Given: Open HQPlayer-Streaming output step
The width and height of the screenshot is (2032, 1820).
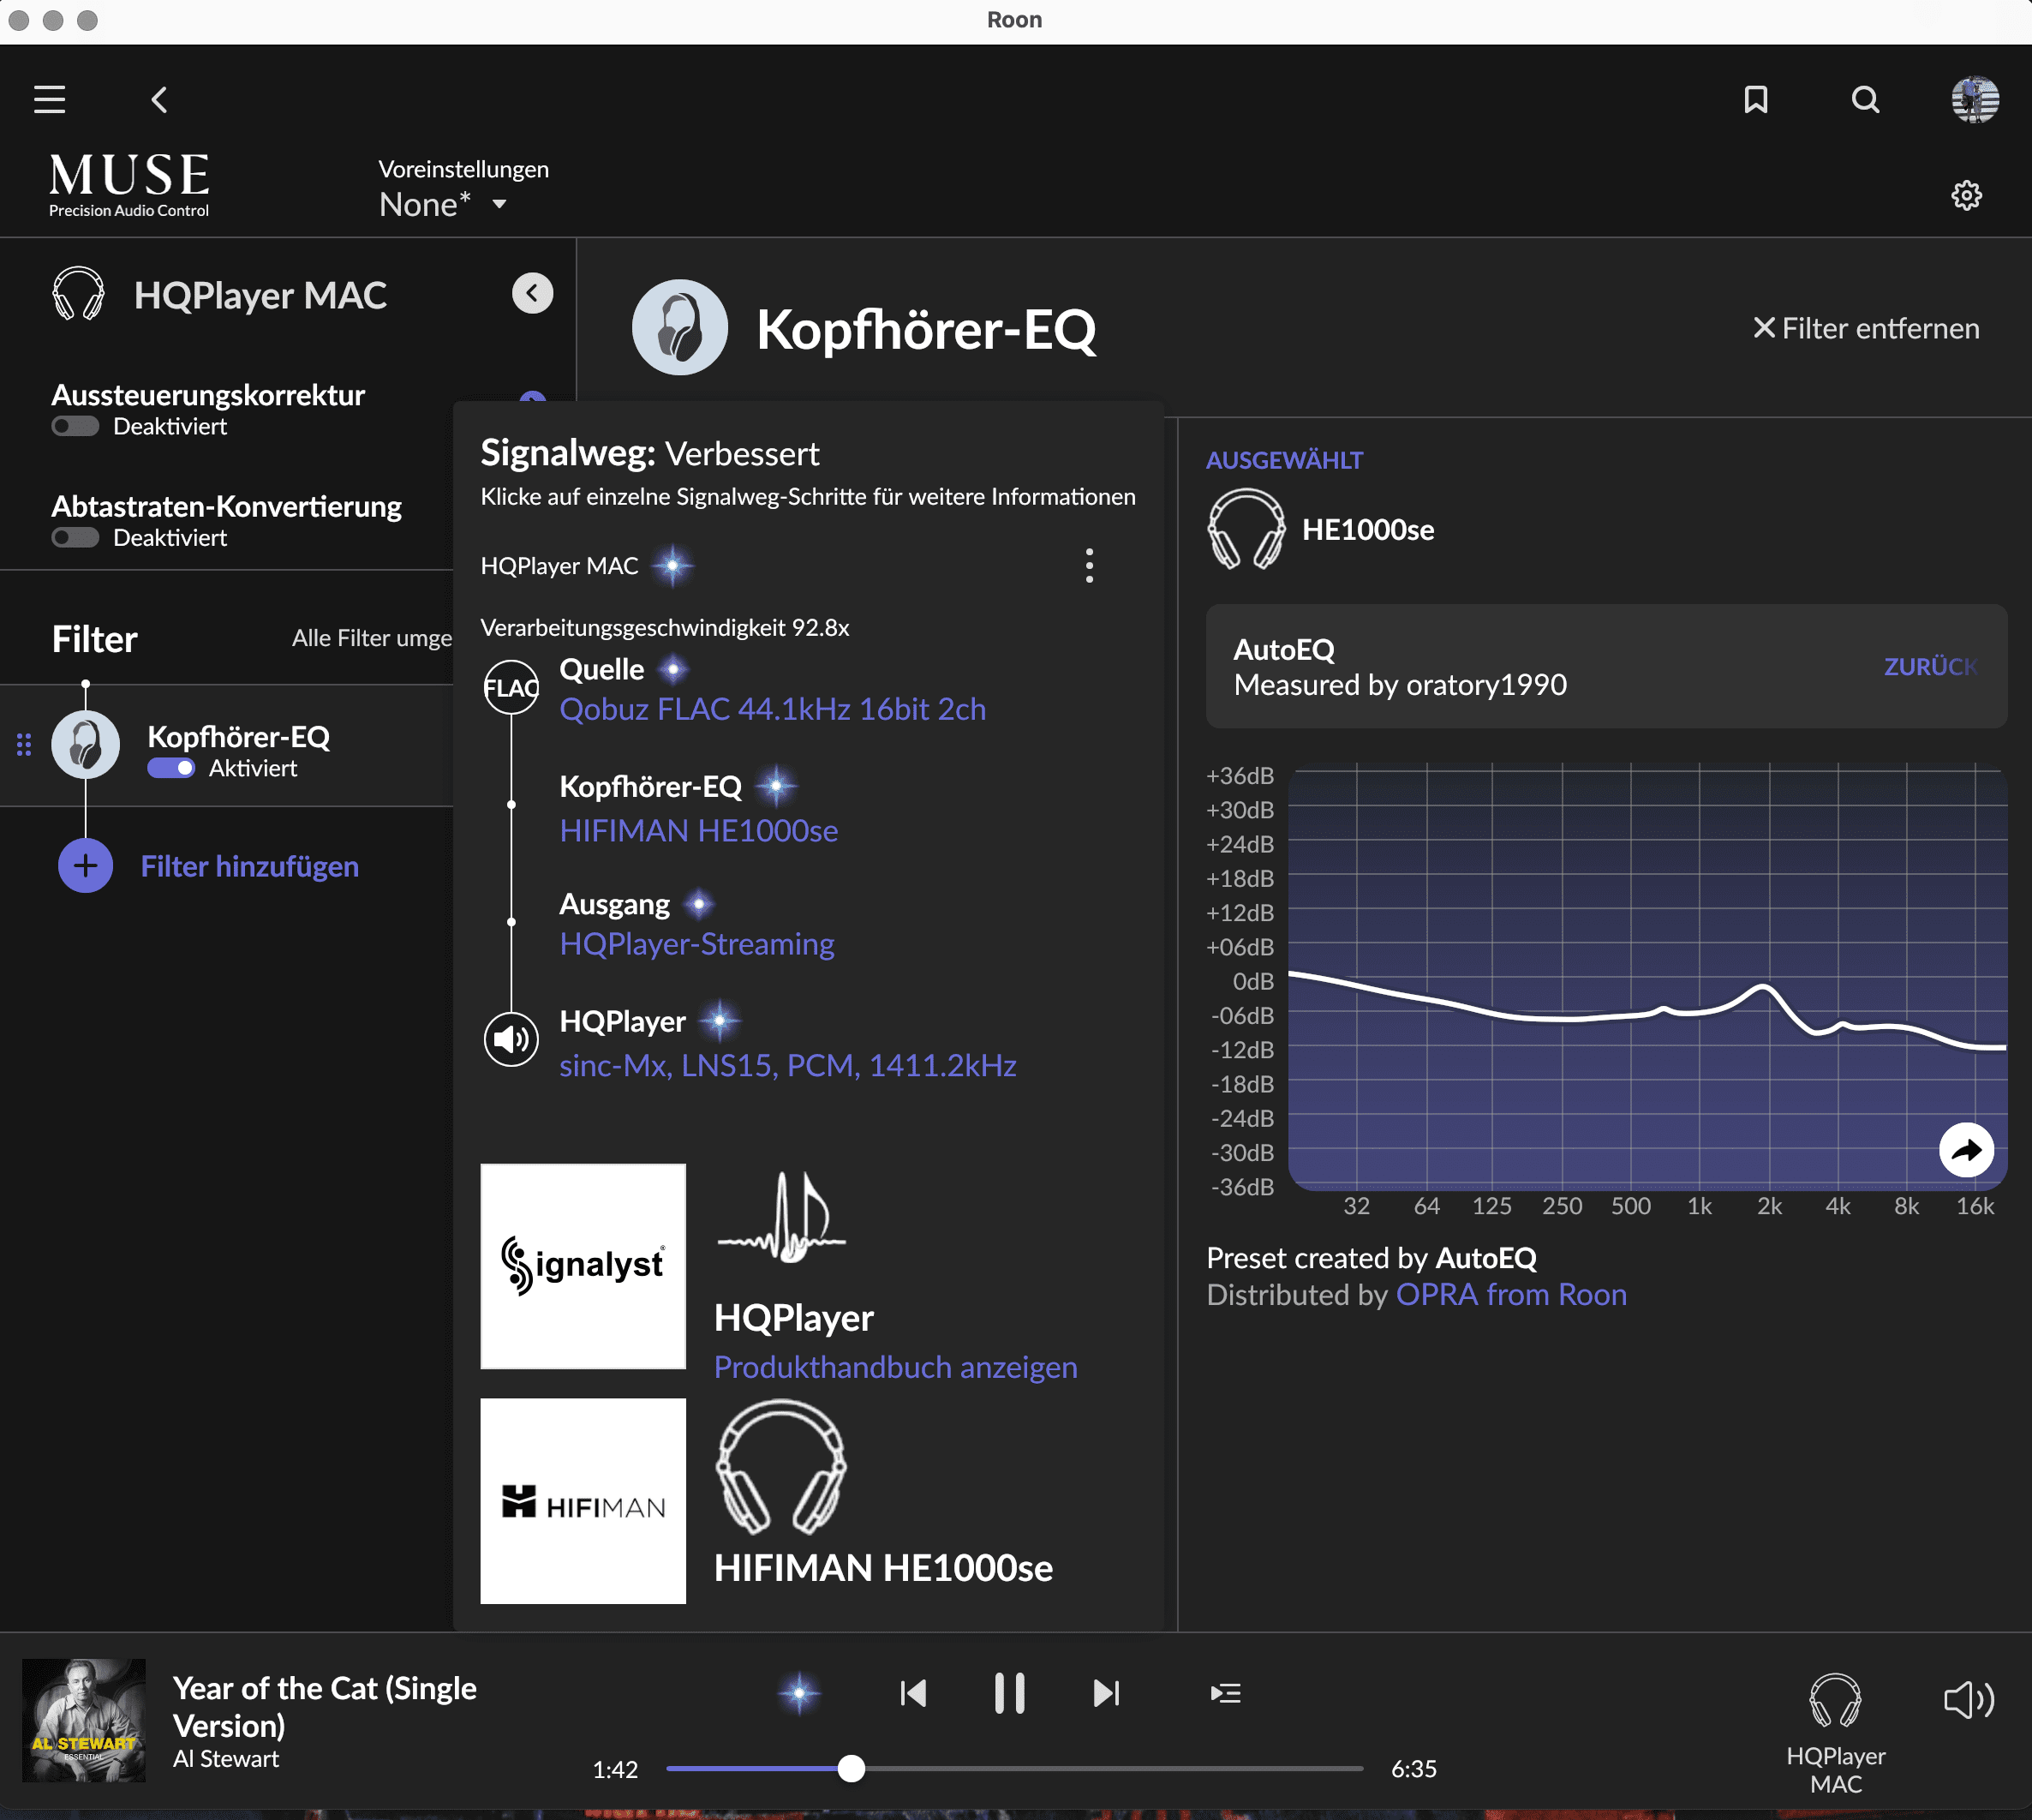Looking at the screenshot, I should 696,944.
